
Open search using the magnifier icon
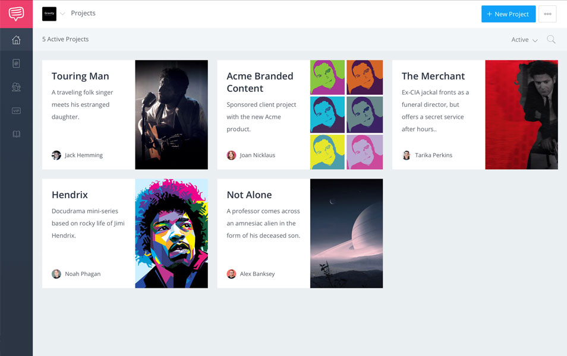pos(551,39)
